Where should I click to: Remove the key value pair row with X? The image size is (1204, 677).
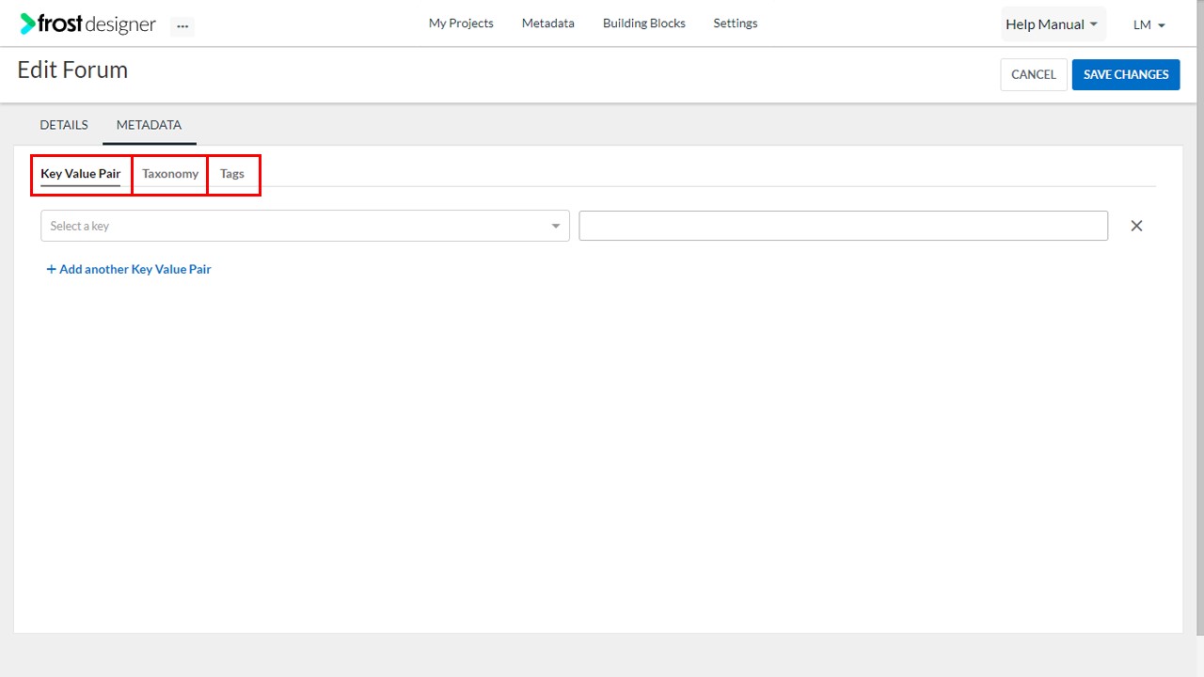tap(1136, 226)
